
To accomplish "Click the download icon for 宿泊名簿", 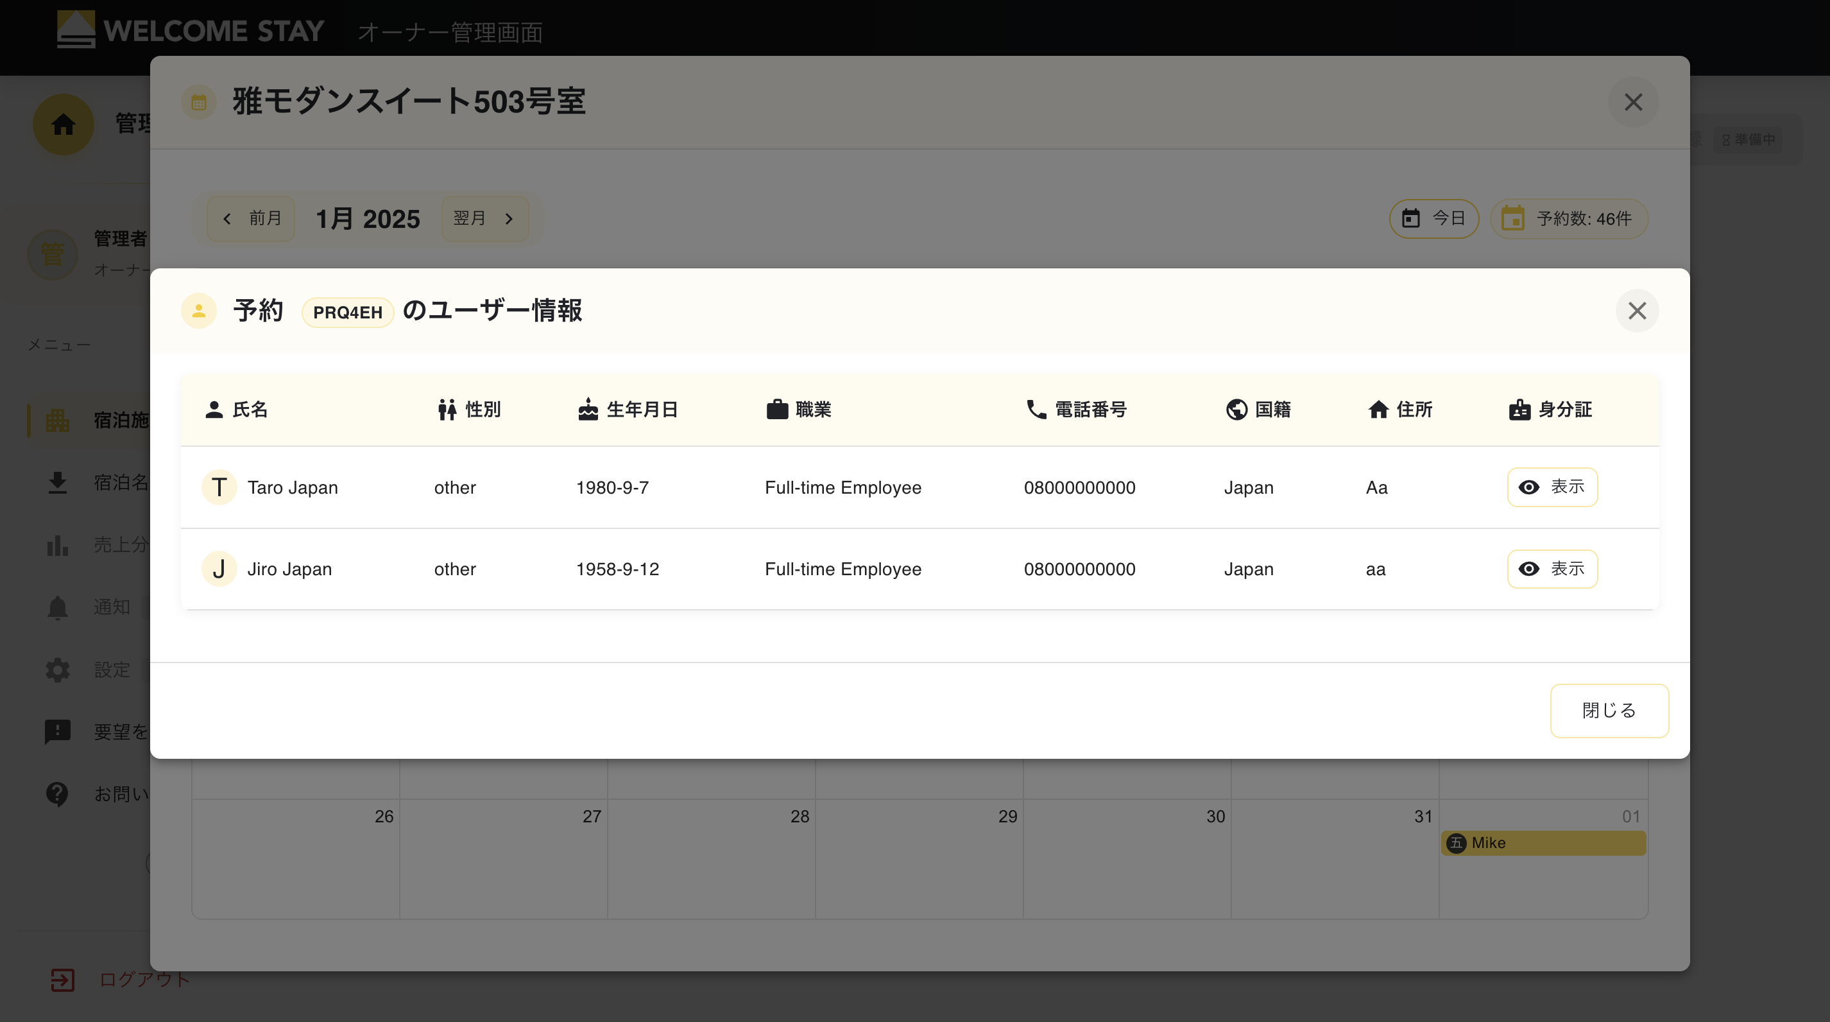I will click(58, 483).
